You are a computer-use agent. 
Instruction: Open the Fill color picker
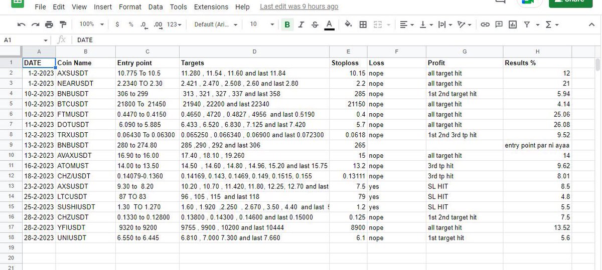point(349,24)
